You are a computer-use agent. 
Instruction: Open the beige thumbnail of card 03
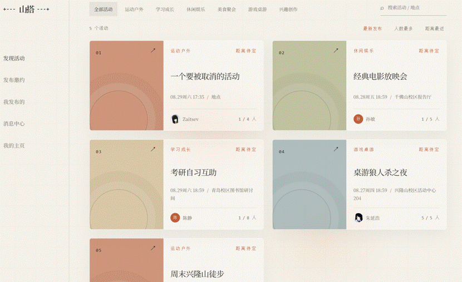coord(126,185)
